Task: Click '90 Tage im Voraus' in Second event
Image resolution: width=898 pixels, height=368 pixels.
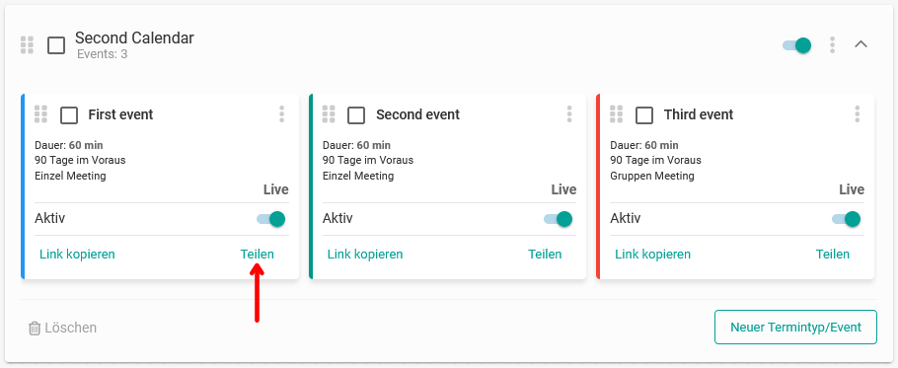Action: coord(368,160)
